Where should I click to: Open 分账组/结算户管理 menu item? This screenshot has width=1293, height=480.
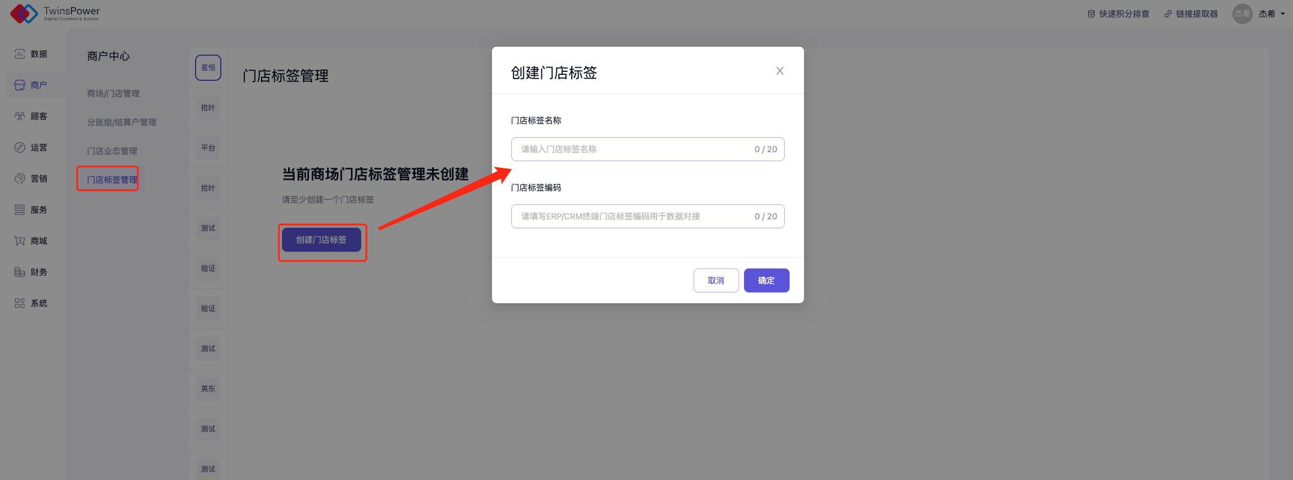(122, 122)
